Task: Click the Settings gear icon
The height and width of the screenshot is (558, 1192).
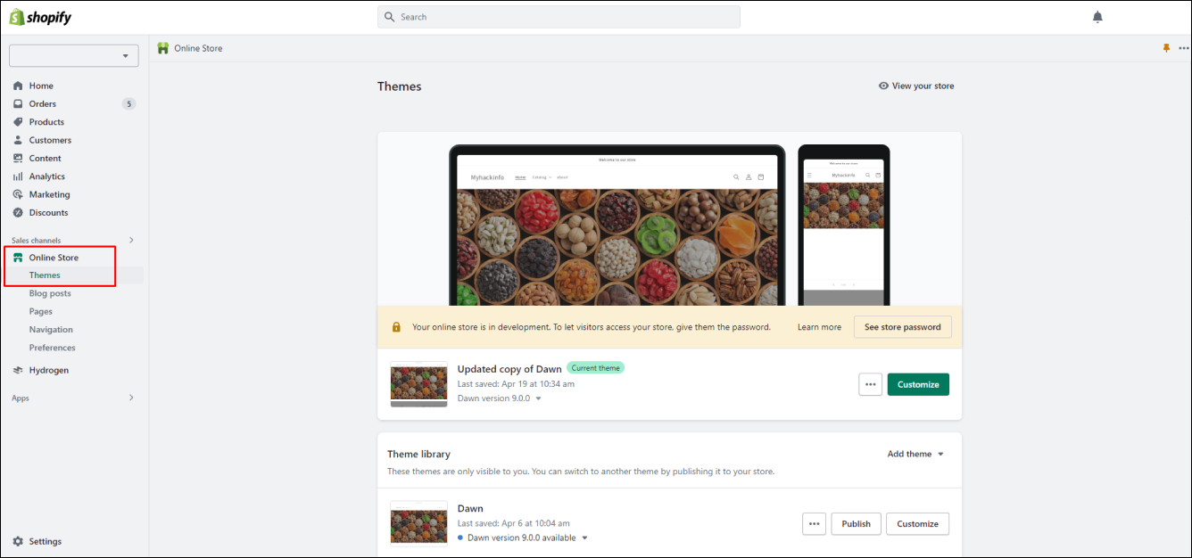Action: [18, 541]
